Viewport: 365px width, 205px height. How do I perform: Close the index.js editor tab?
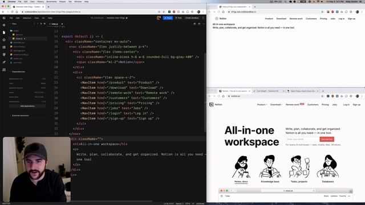pyautogui.click(x=62, y=24)
